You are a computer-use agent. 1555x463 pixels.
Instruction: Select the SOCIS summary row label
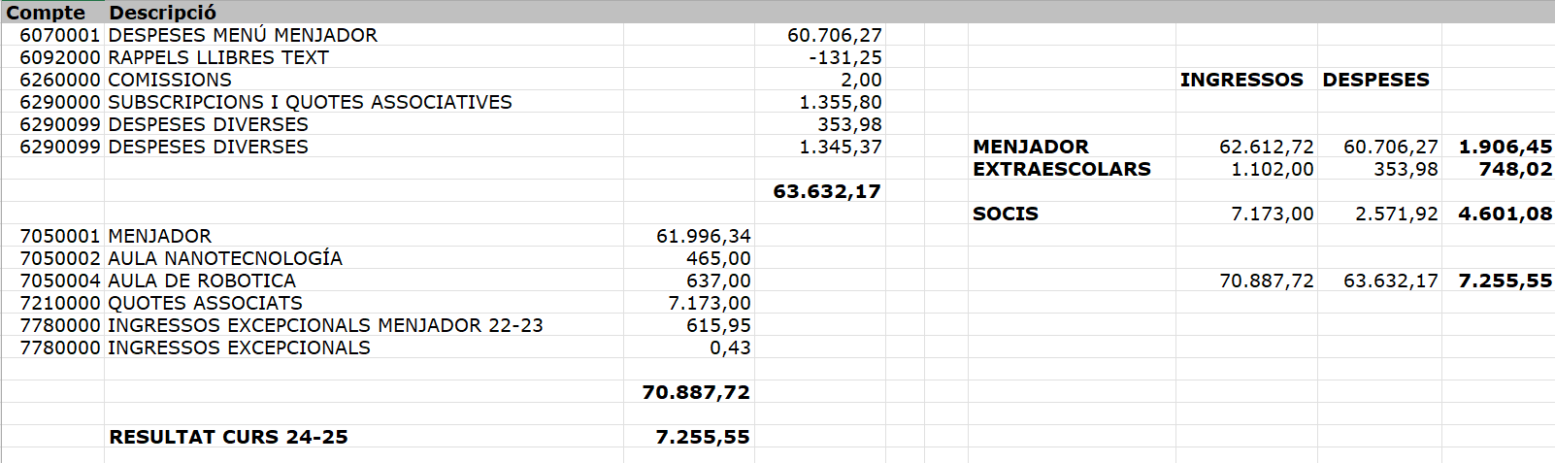pos(1006,214)
